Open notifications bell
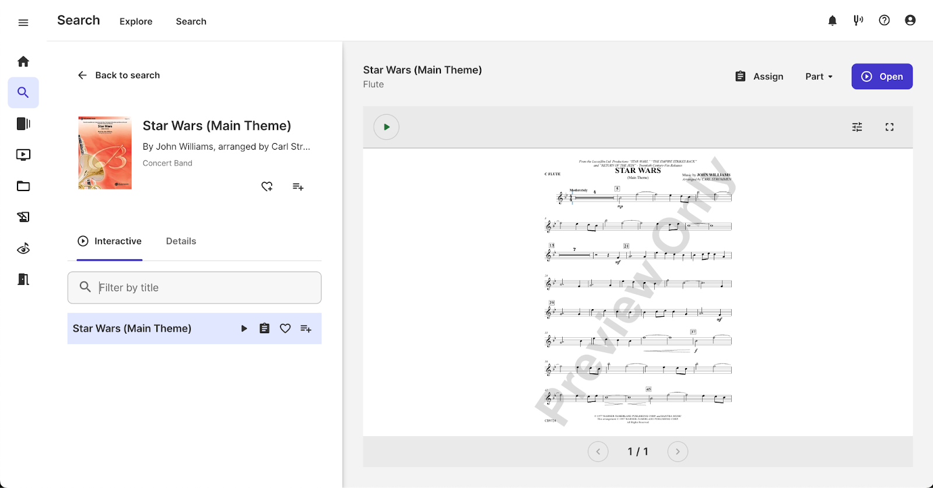 833,20
